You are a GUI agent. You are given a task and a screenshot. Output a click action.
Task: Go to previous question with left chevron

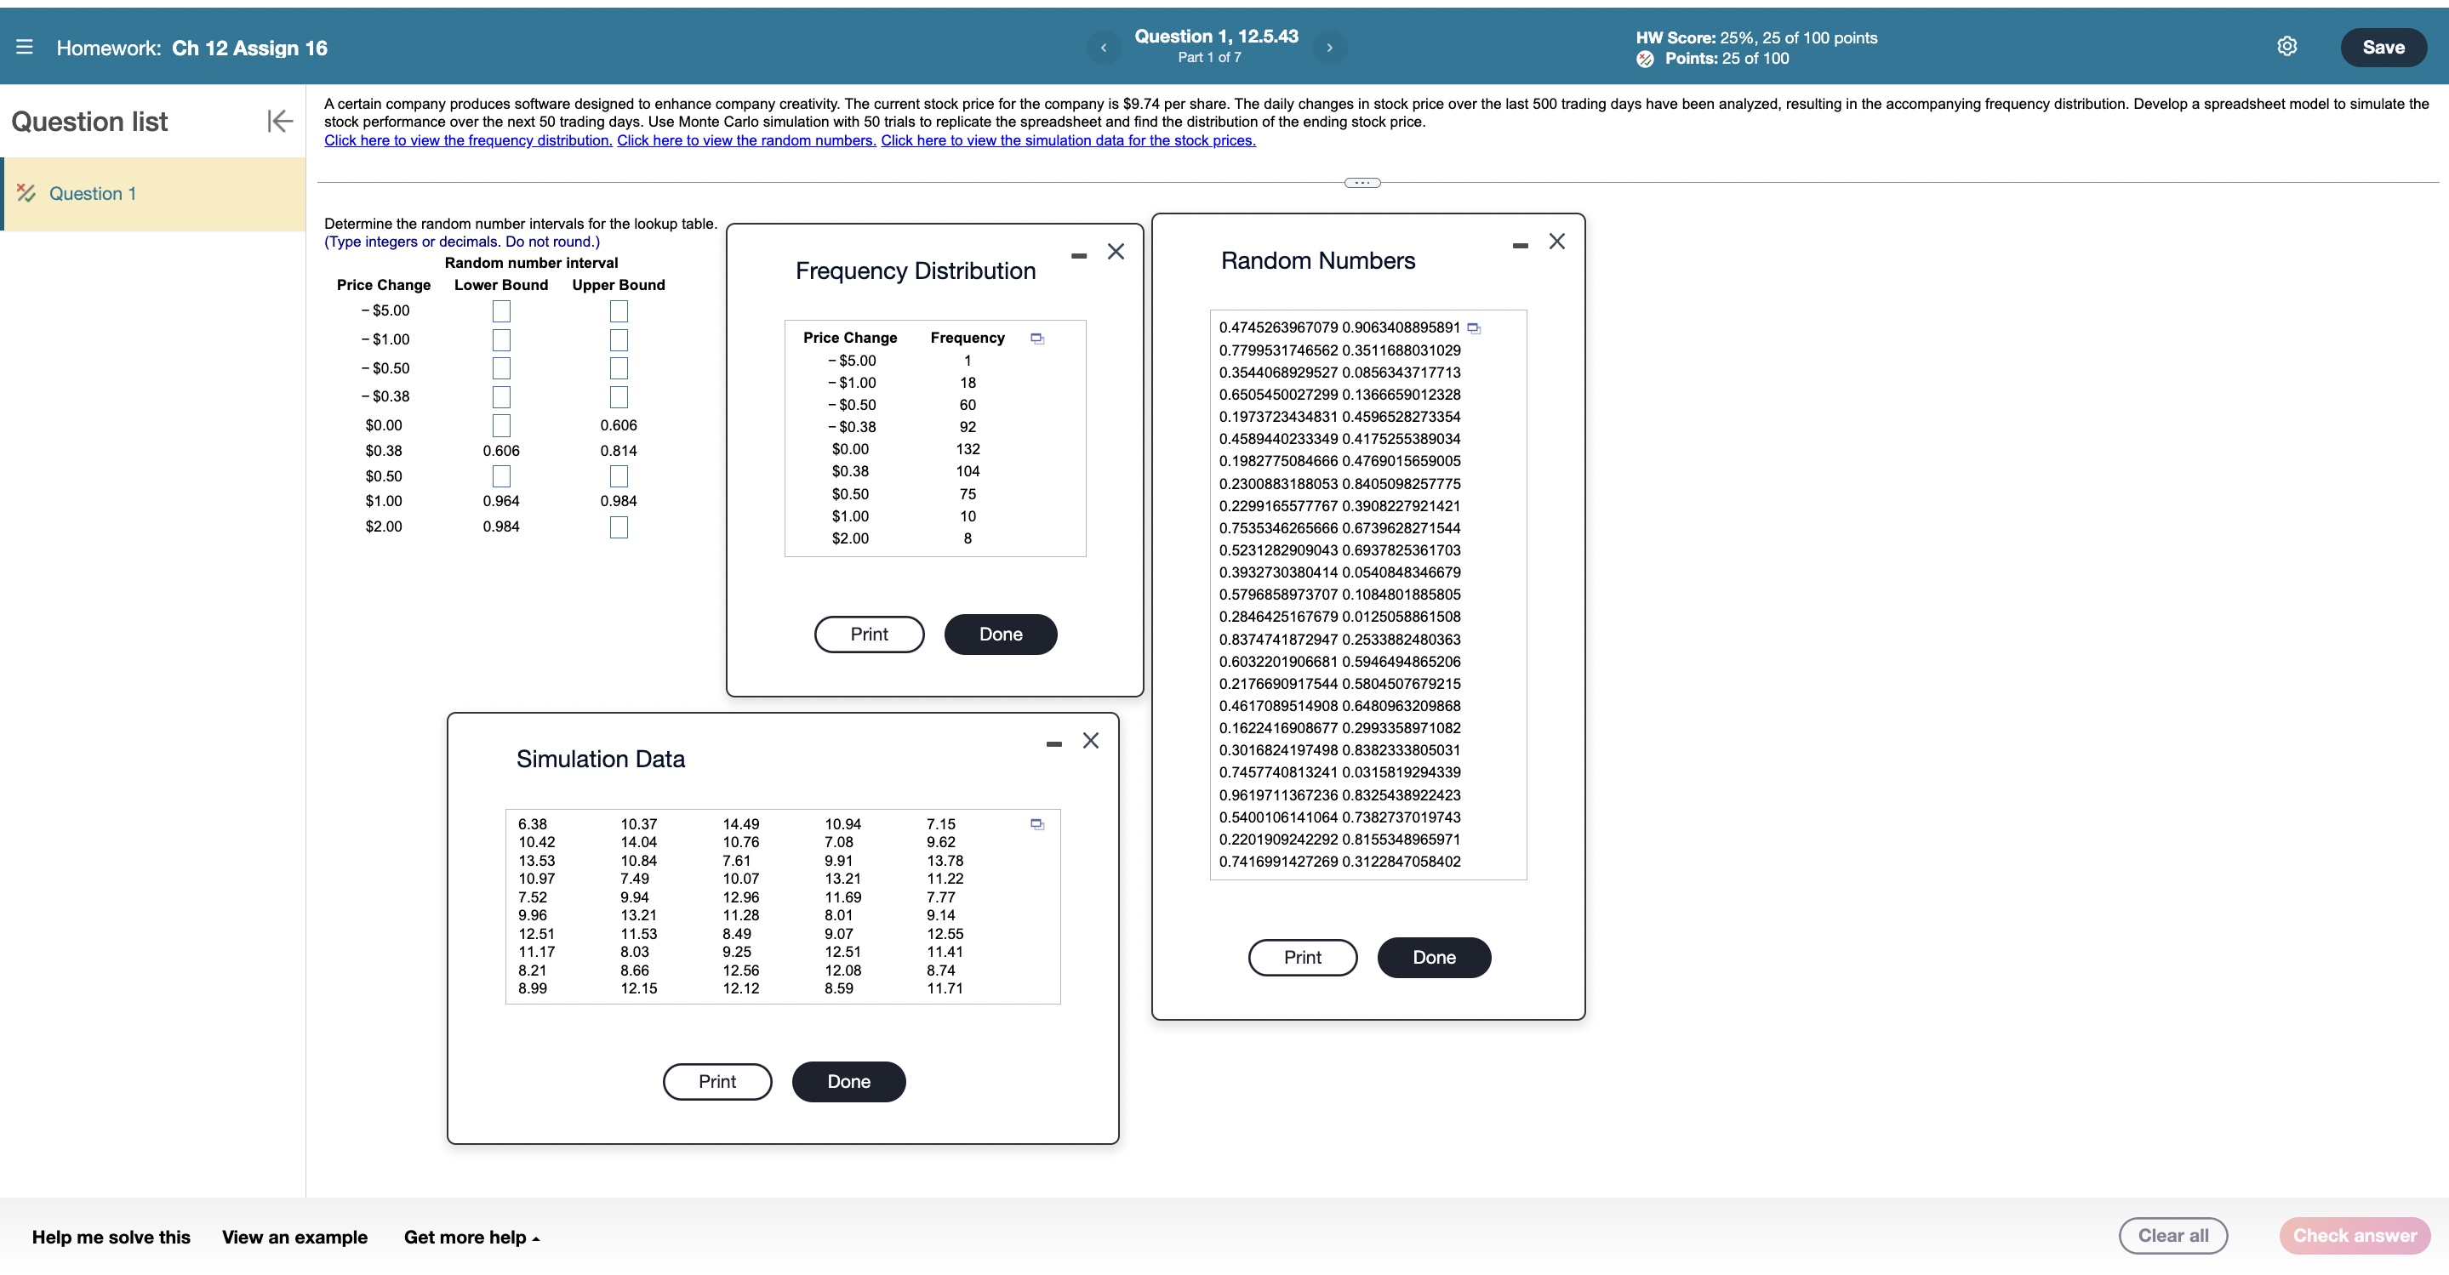point(1104,48)
